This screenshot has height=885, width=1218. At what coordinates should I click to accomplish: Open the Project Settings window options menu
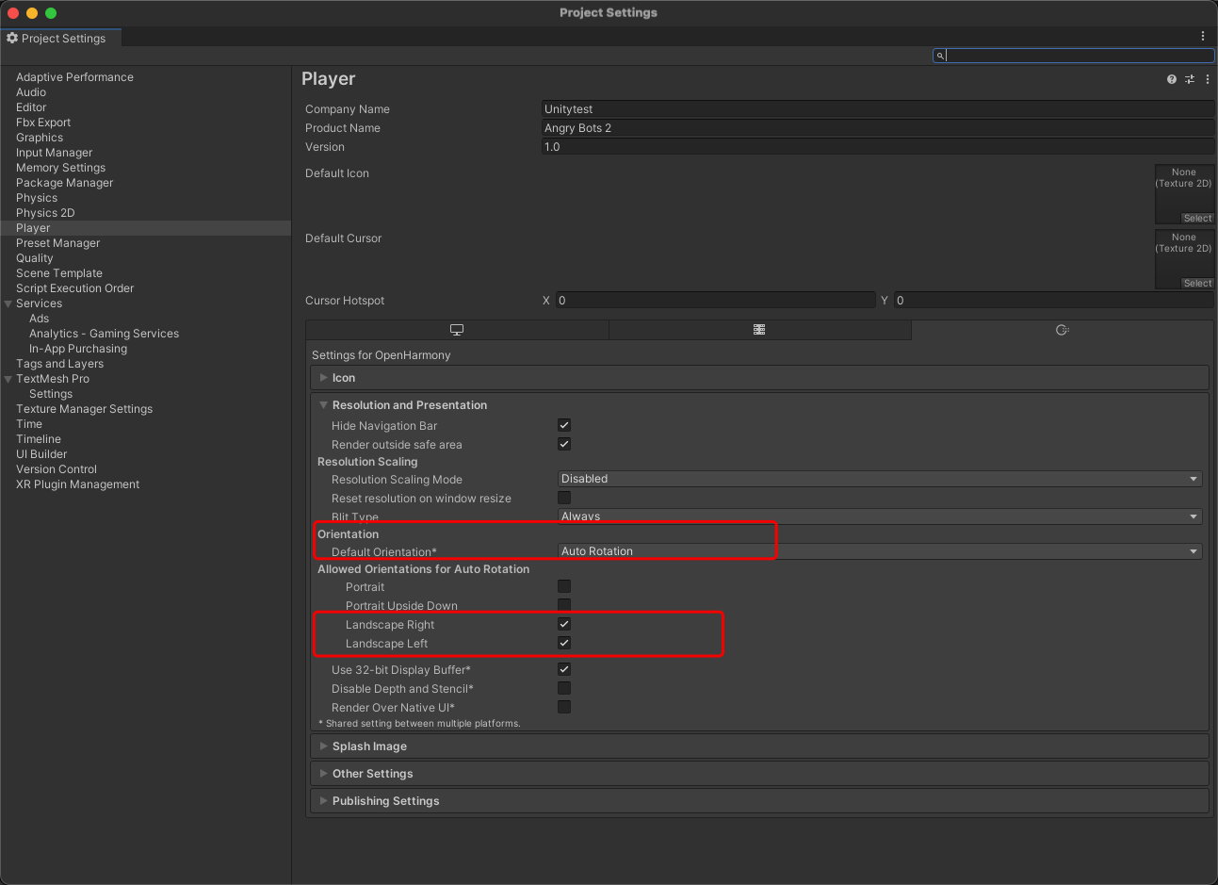[x=1202, y=37]
